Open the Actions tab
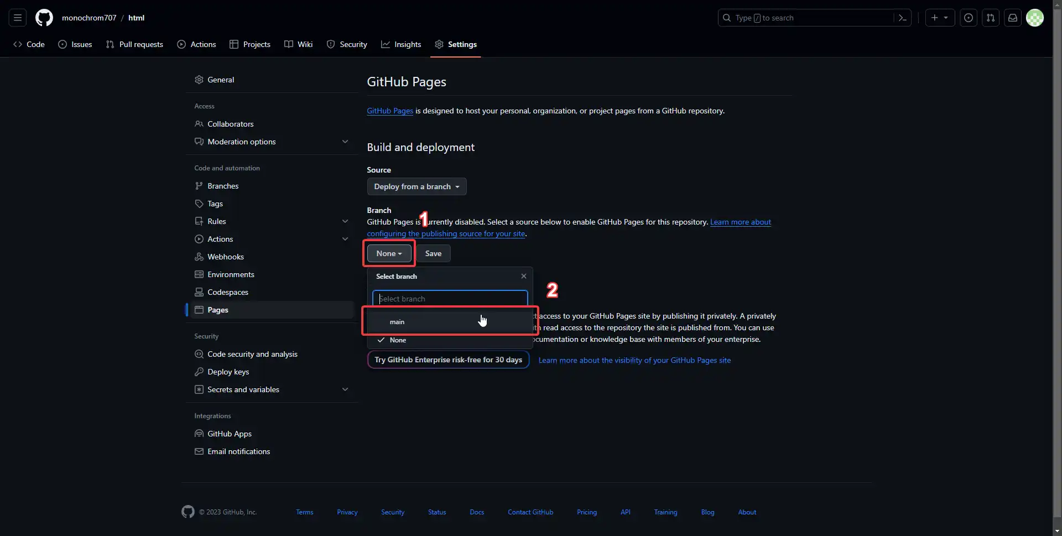The width and height of the screenshot is (1062, 536). 196,44
